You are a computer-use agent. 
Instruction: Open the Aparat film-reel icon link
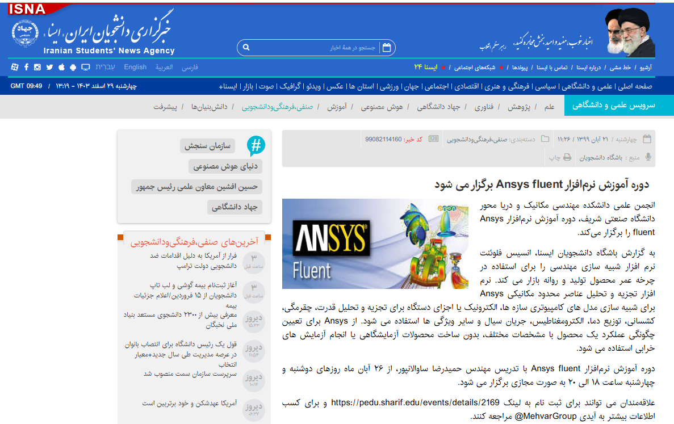point(15,67)
